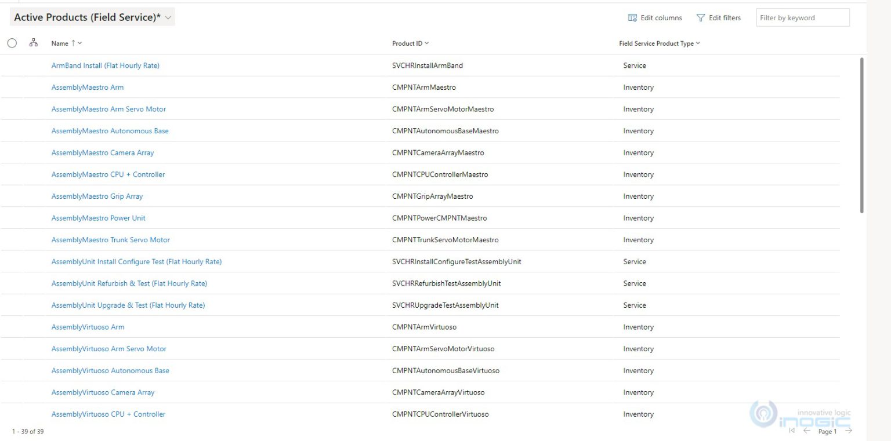Click the Edit filters funnel icon
The width and height of the screenshot is (891, 441).
701,18
